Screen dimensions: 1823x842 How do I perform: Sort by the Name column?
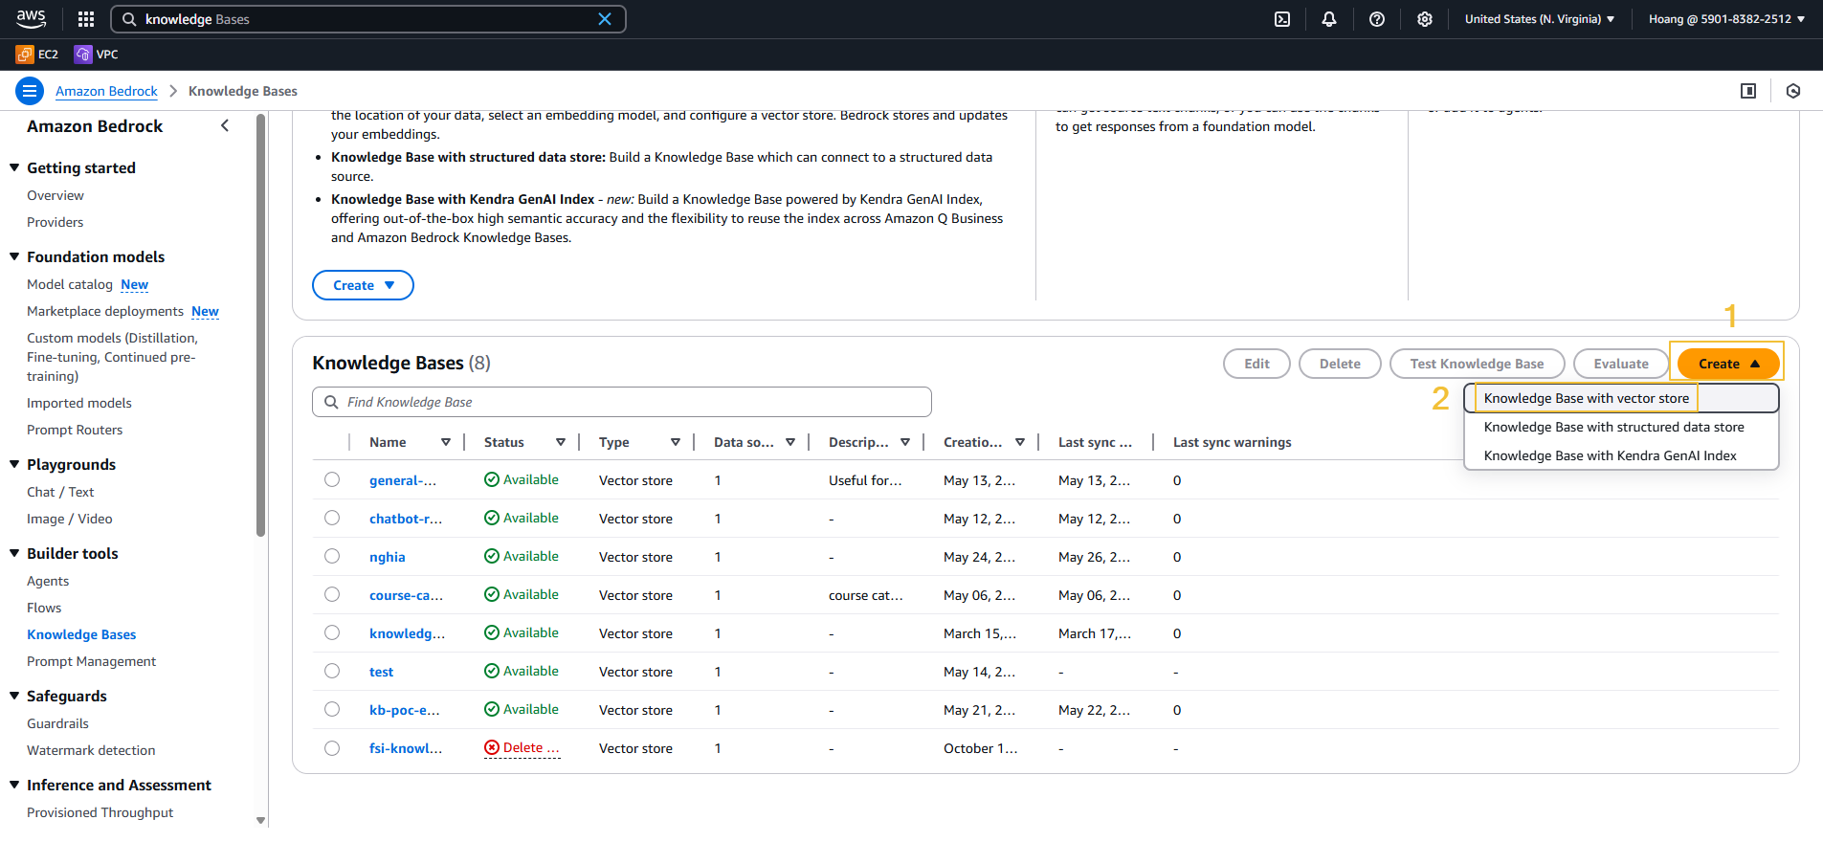click(x=446, y=442)
